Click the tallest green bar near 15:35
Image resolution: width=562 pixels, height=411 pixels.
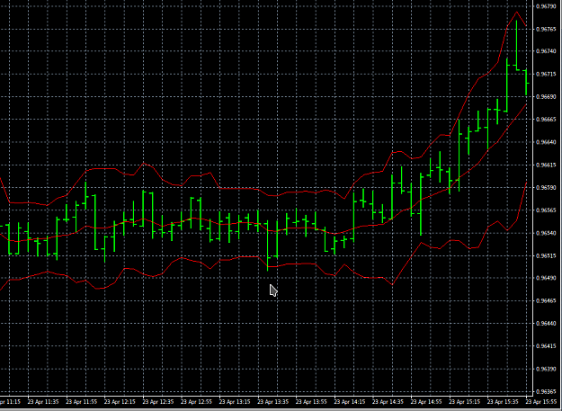click(507, 85)
